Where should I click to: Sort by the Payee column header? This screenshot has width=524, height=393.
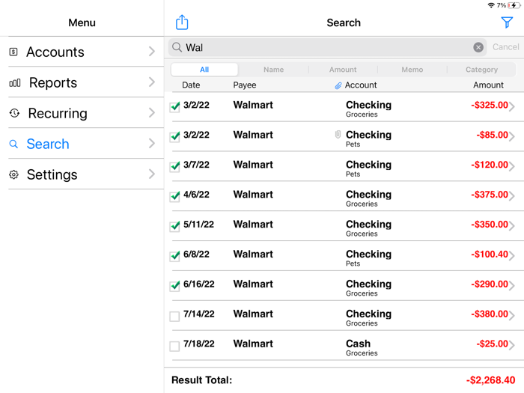click(x=245, y=85)
